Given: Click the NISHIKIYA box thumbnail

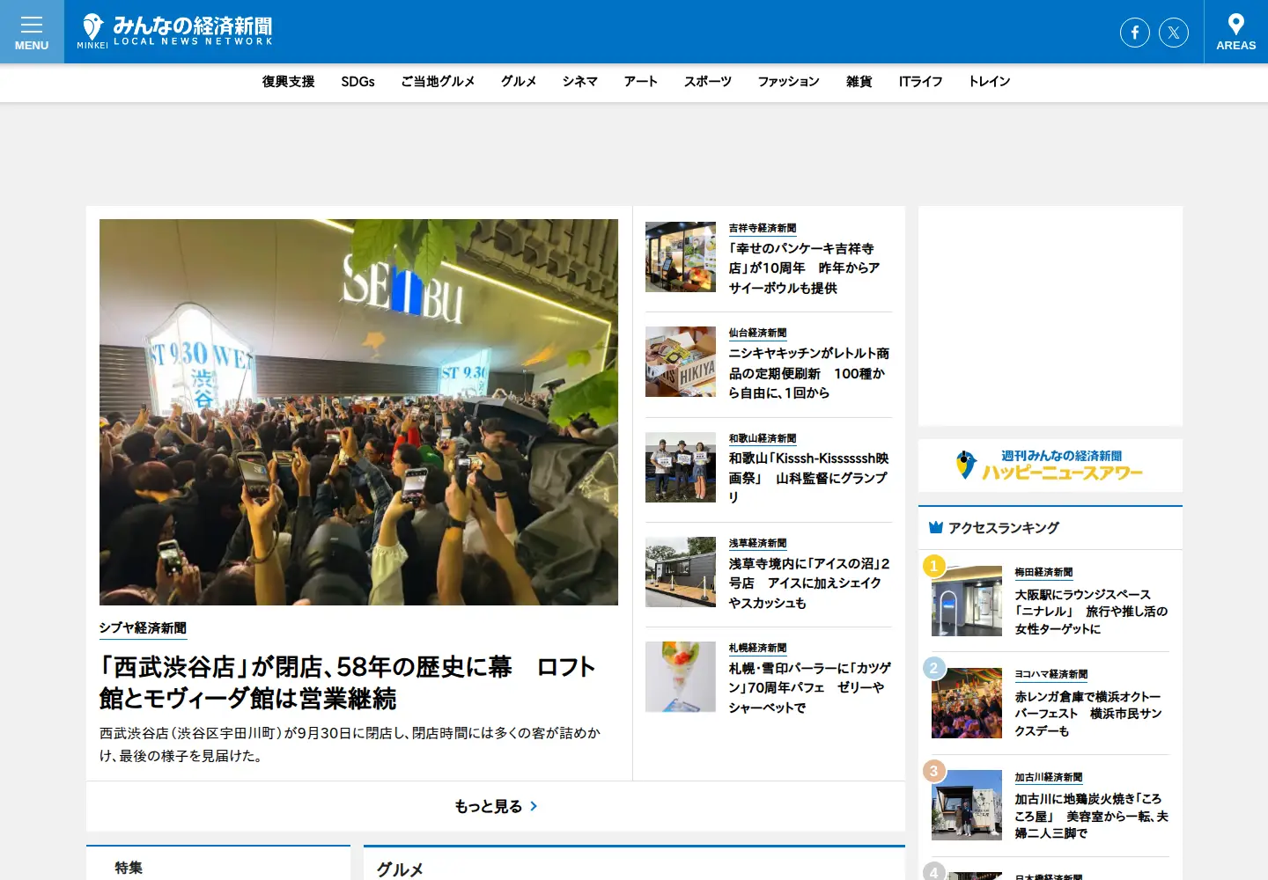Looking at the screenshot, I should (681, 362).
